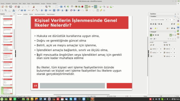Close the Slaytlar slide panel
Screen dimensions: 180x101
tap(14, 14)
